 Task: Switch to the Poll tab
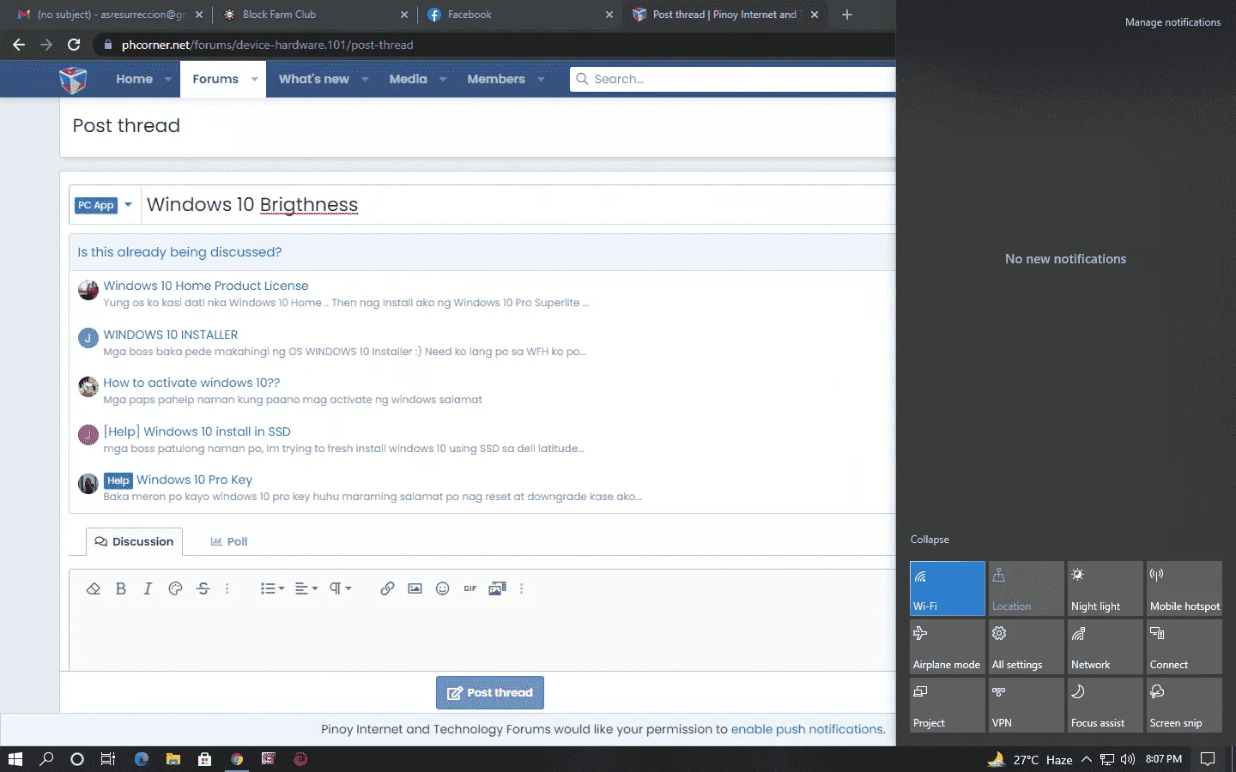coord(229,541)
